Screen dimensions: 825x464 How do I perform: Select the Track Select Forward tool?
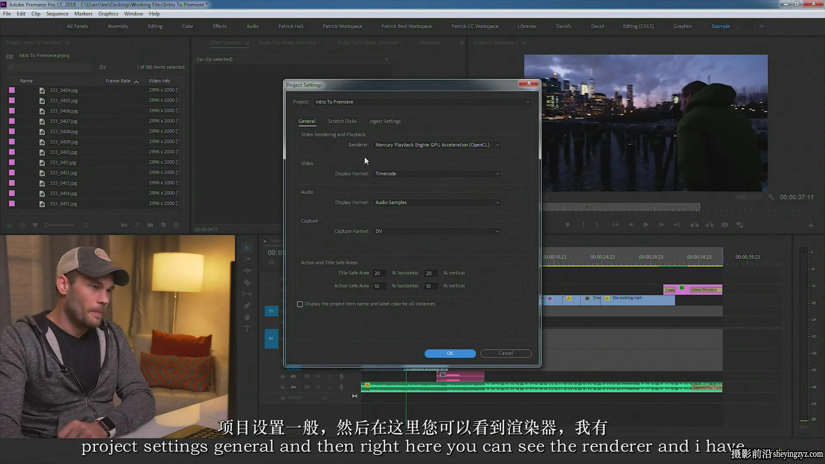click(x=247, y=259)
